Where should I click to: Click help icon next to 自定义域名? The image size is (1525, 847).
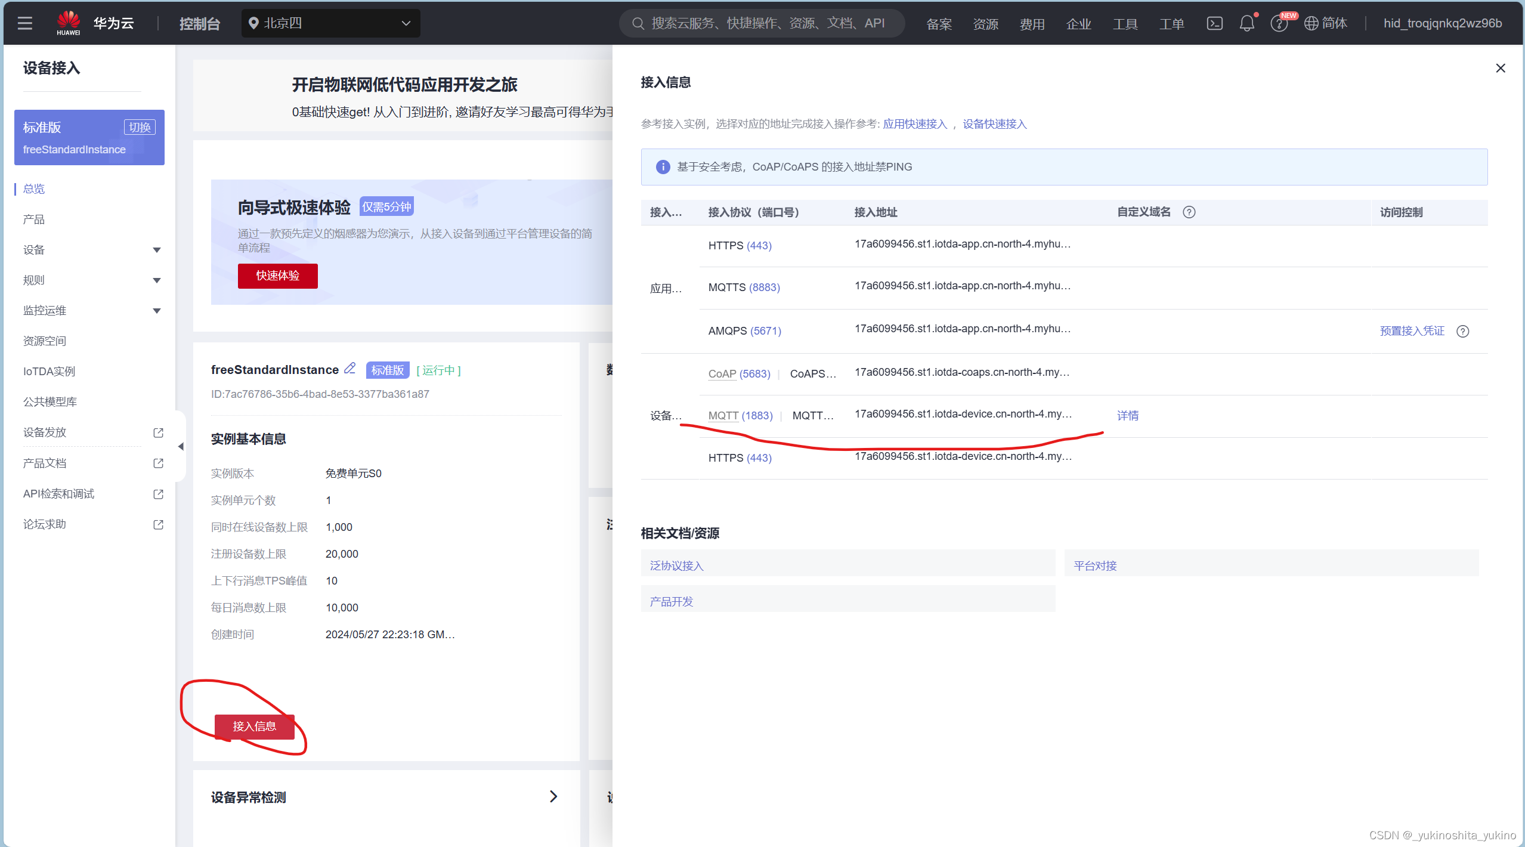(1189, 212)
